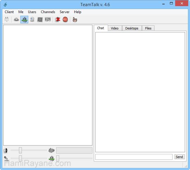Click the Send button
The width and height of the screenshot is (190, 170).
click(x=180, y=157)
